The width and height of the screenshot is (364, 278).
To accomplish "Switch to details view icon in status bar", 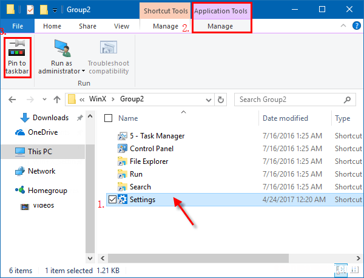I will (340, 270).
